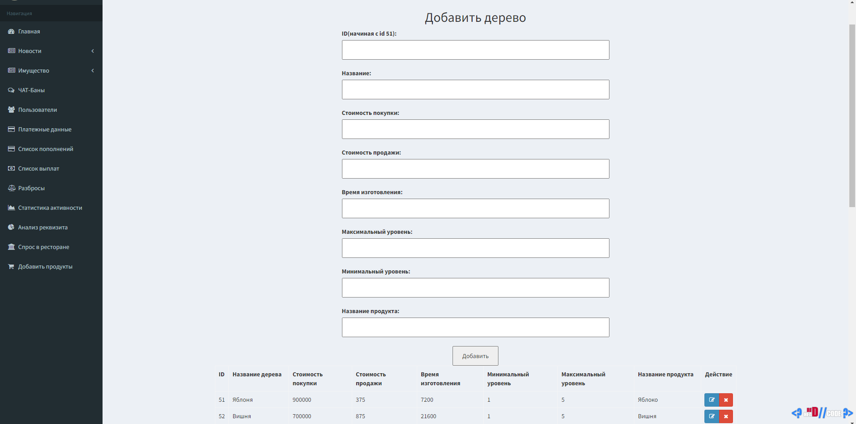Image resolution: width=856 pixels, height=424 pixels.
Task: Click the Добавить дерево page heading
Action: coord(475,18)
